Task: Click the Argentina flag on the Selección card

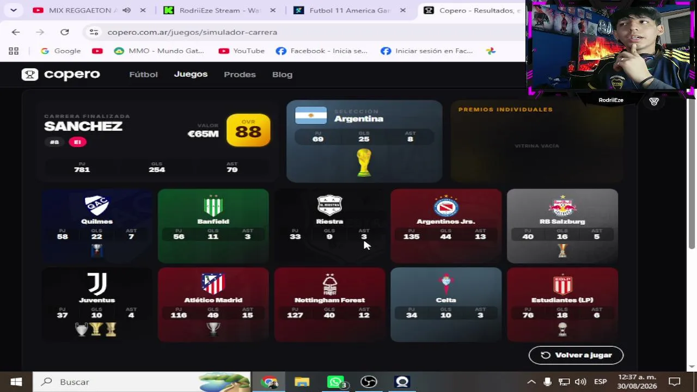Action: [311, 115]
